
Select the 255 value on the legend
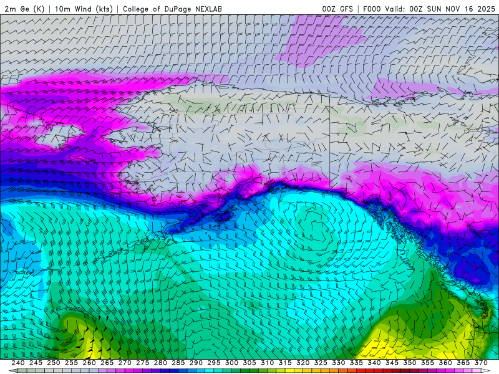[71, 363]
